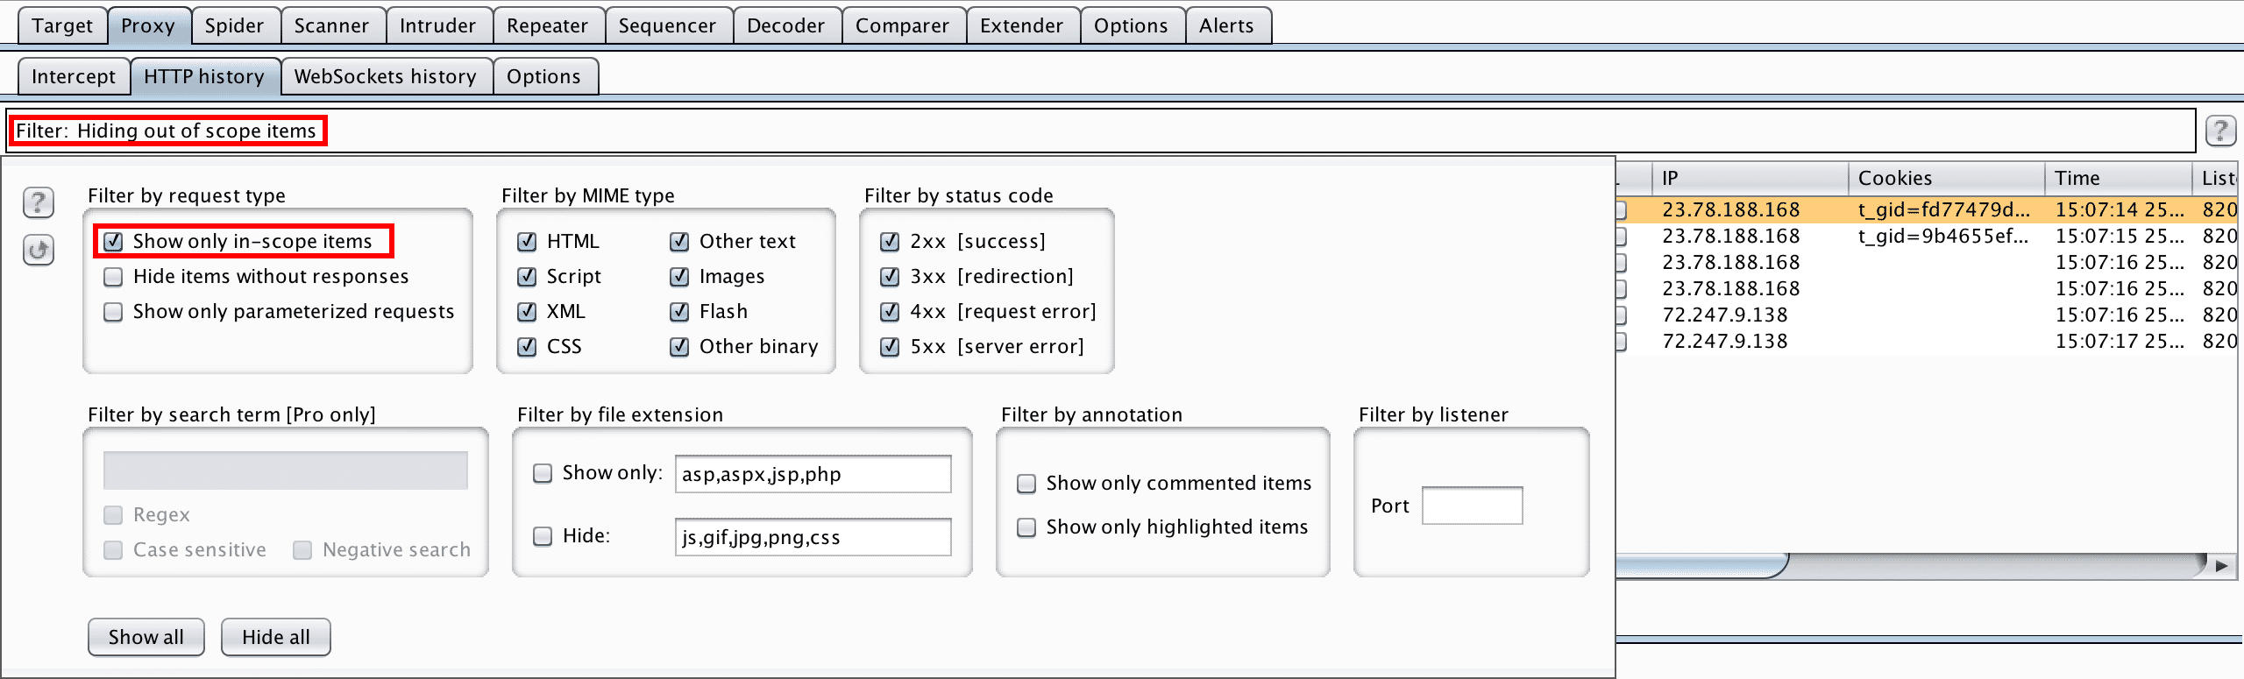The height and width of the screenshot is (679, 2244).
Task: Uncheck Other binary MIME type
Action: 679,347
